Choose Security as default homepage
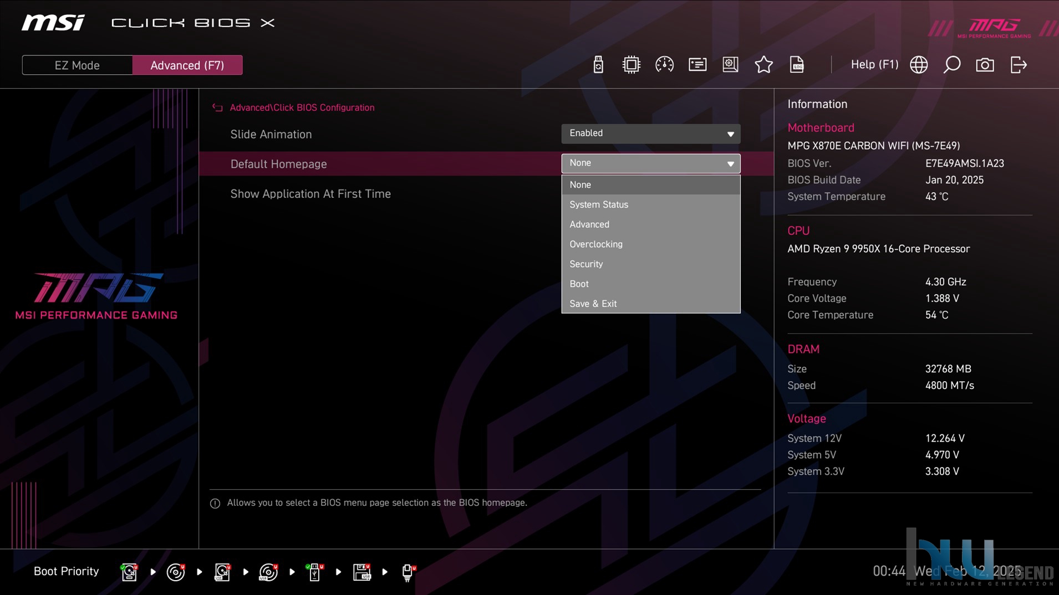This screenshot has height=595, width=1059. 650,264
